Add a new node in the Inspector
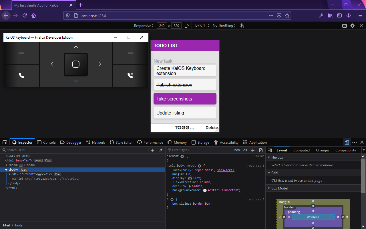 click(x=153, y=150)
